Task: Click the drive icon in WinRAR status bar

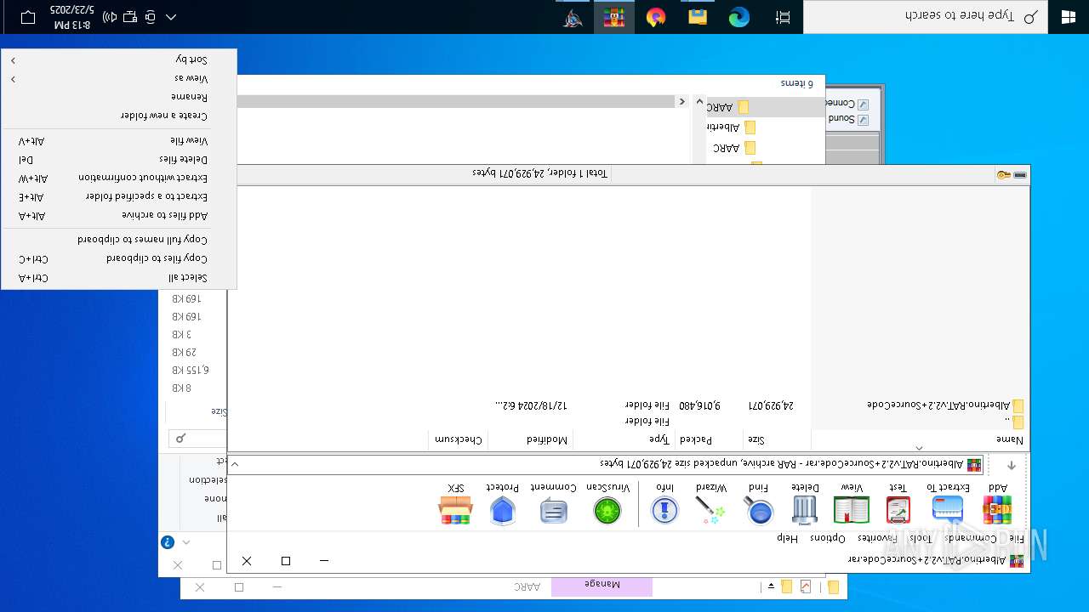Action: (x=1020, y=175)
